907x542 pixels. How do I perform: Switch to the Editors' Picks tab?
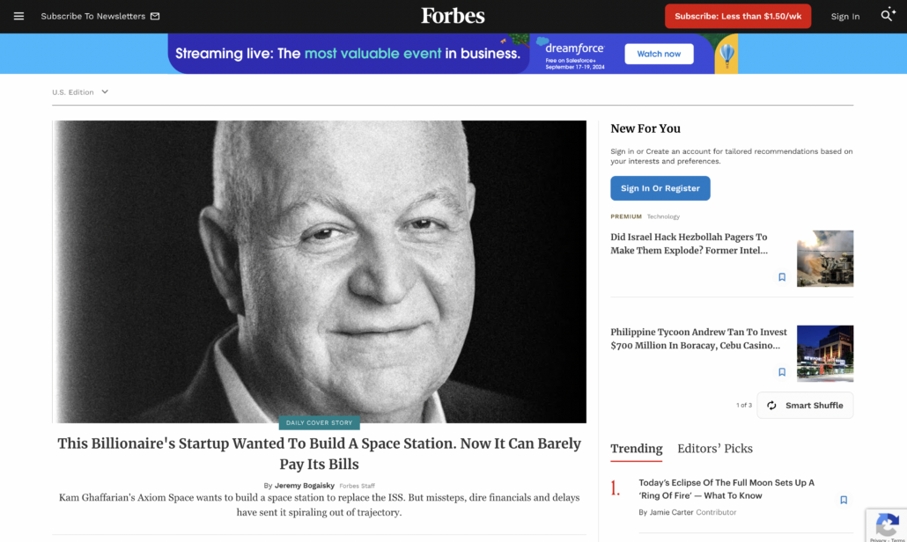714,449
